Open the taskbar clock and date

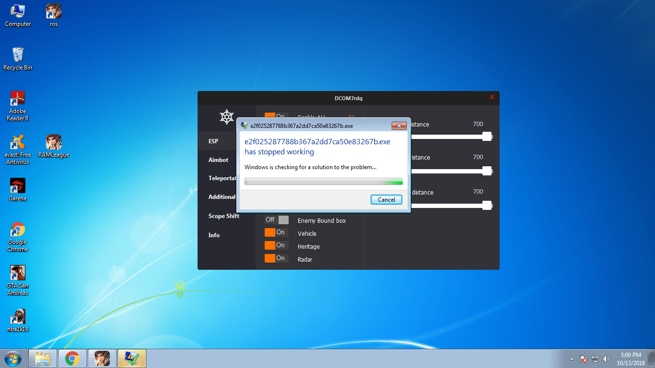click(631, 359)
